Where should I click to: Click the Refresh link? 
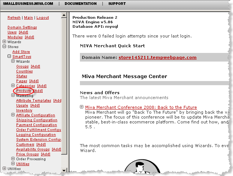[14, 18]
